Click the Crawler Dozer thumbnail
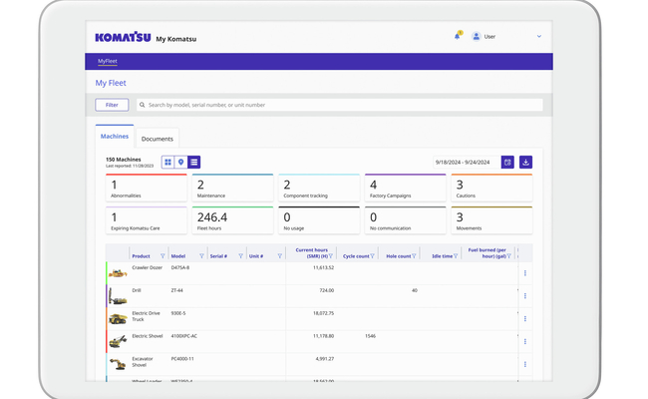This screenshot has height=399, width=648. pos(118,273)
